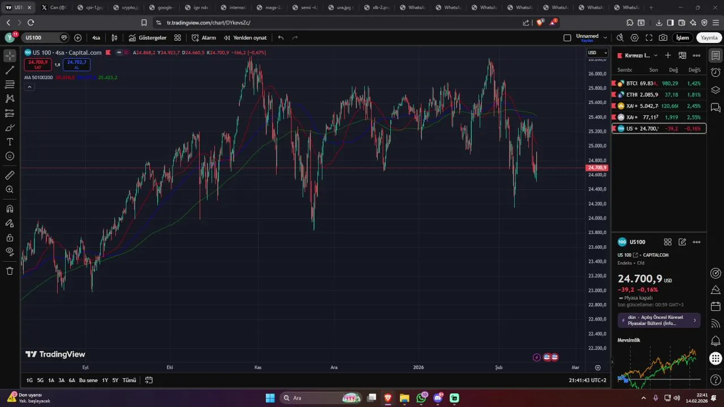Select the US 100 row in watchlist

tap(659, 128)
